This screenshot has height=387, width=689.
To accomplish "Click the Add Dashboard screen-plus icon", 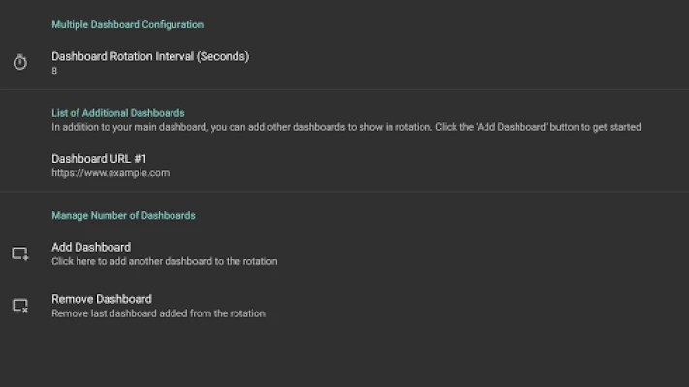I will (x=20, y=253).
